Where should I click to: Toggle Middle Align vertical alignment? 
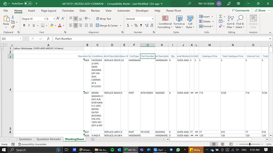point(76,19)
